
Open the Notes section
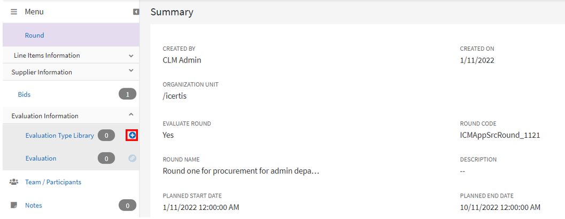pos(33,205)
